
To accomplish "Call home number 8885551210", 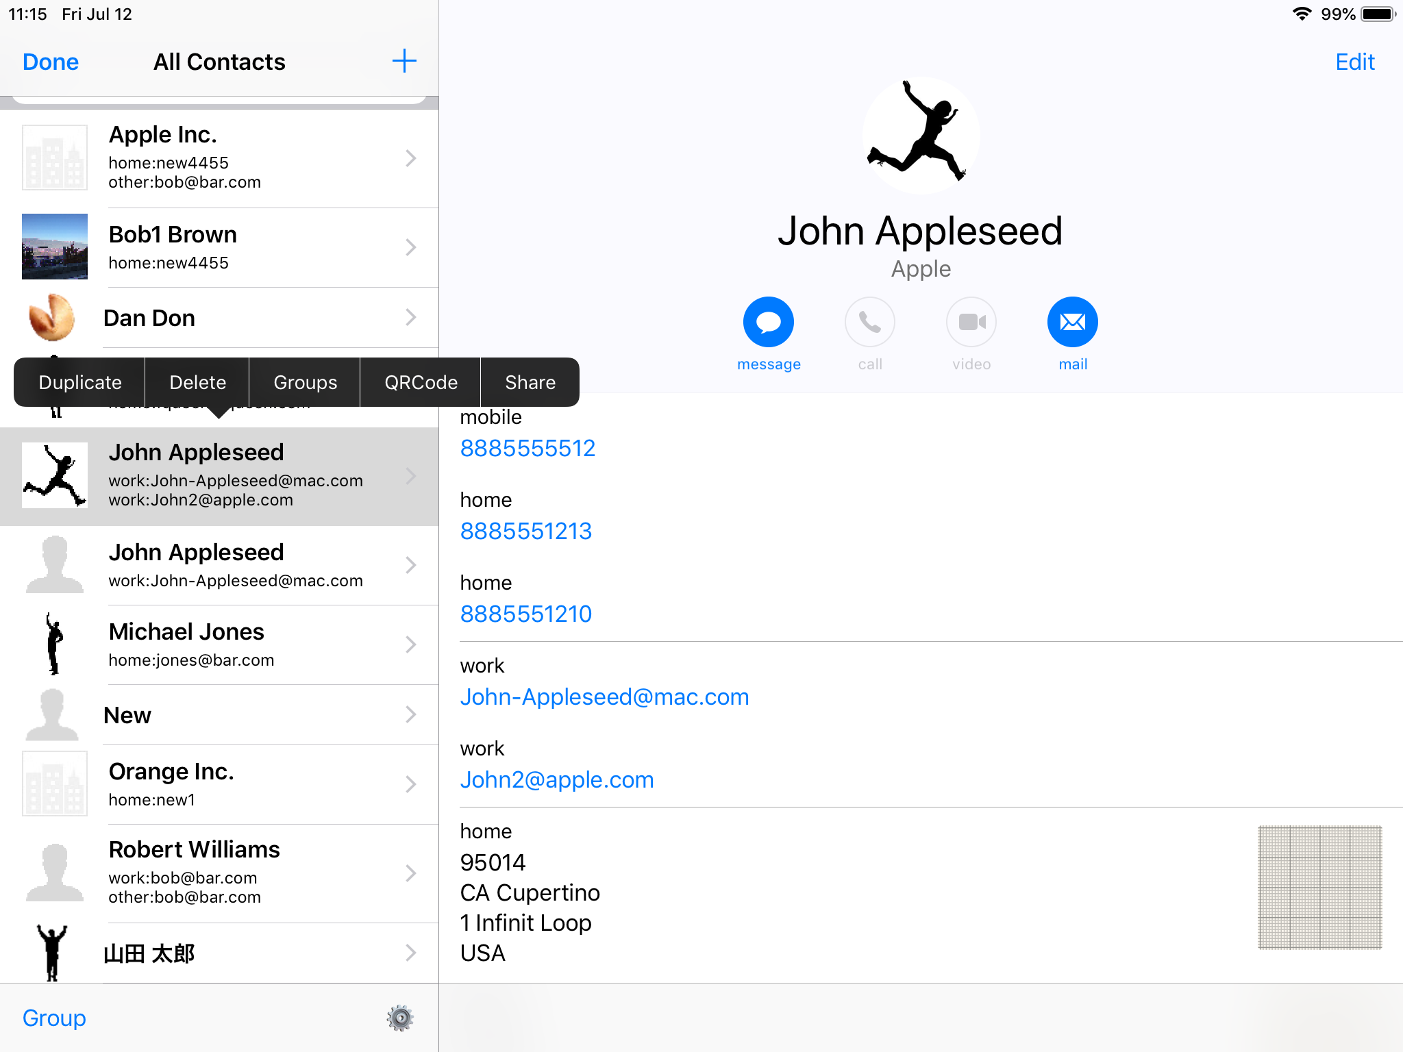I will 526,614.
